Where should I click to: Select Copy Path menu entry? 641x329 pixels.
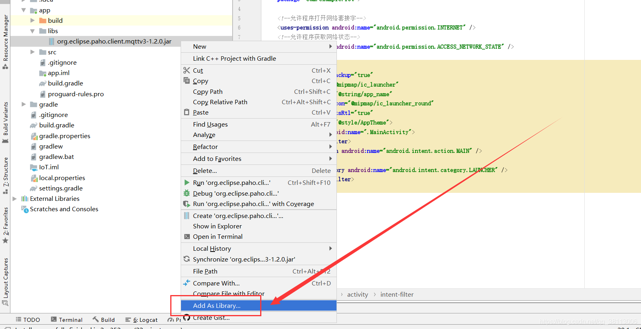tap(259, 91)
